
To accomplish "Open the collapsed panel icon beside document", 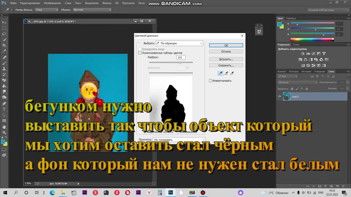I will pyautogui.click(x=259, y=31).
